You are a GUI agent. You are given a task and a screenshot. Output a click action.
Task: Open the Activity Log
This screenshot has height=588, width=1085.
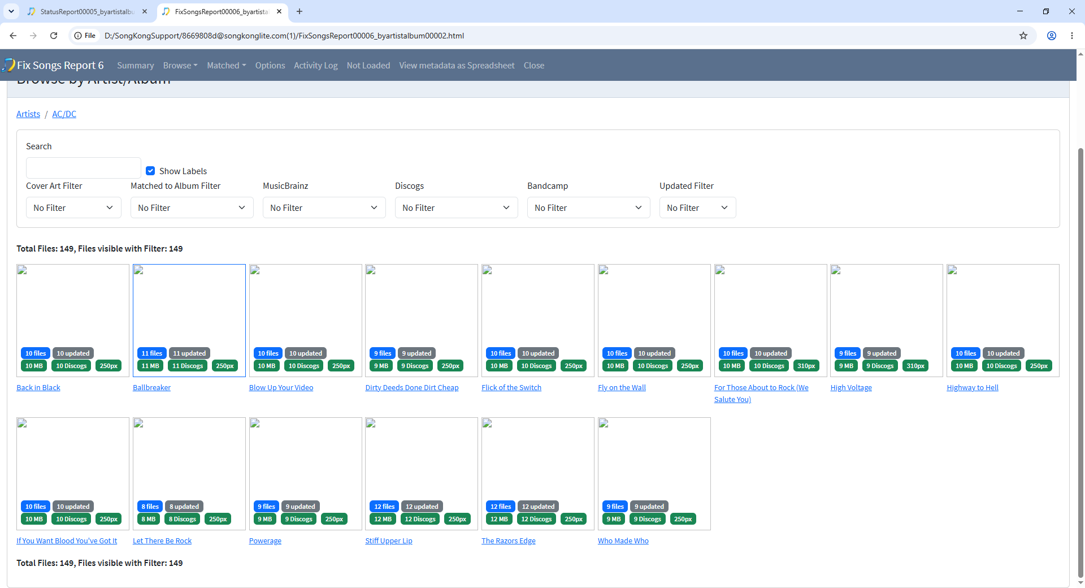click(x=316, y=66)
